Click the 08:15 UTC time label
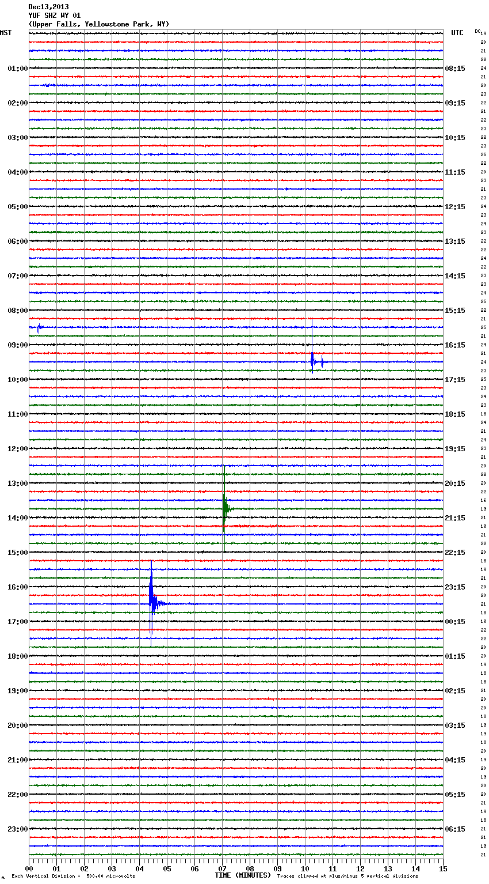The height and width of the screenshot is (884, 489). tap(455, 69)
